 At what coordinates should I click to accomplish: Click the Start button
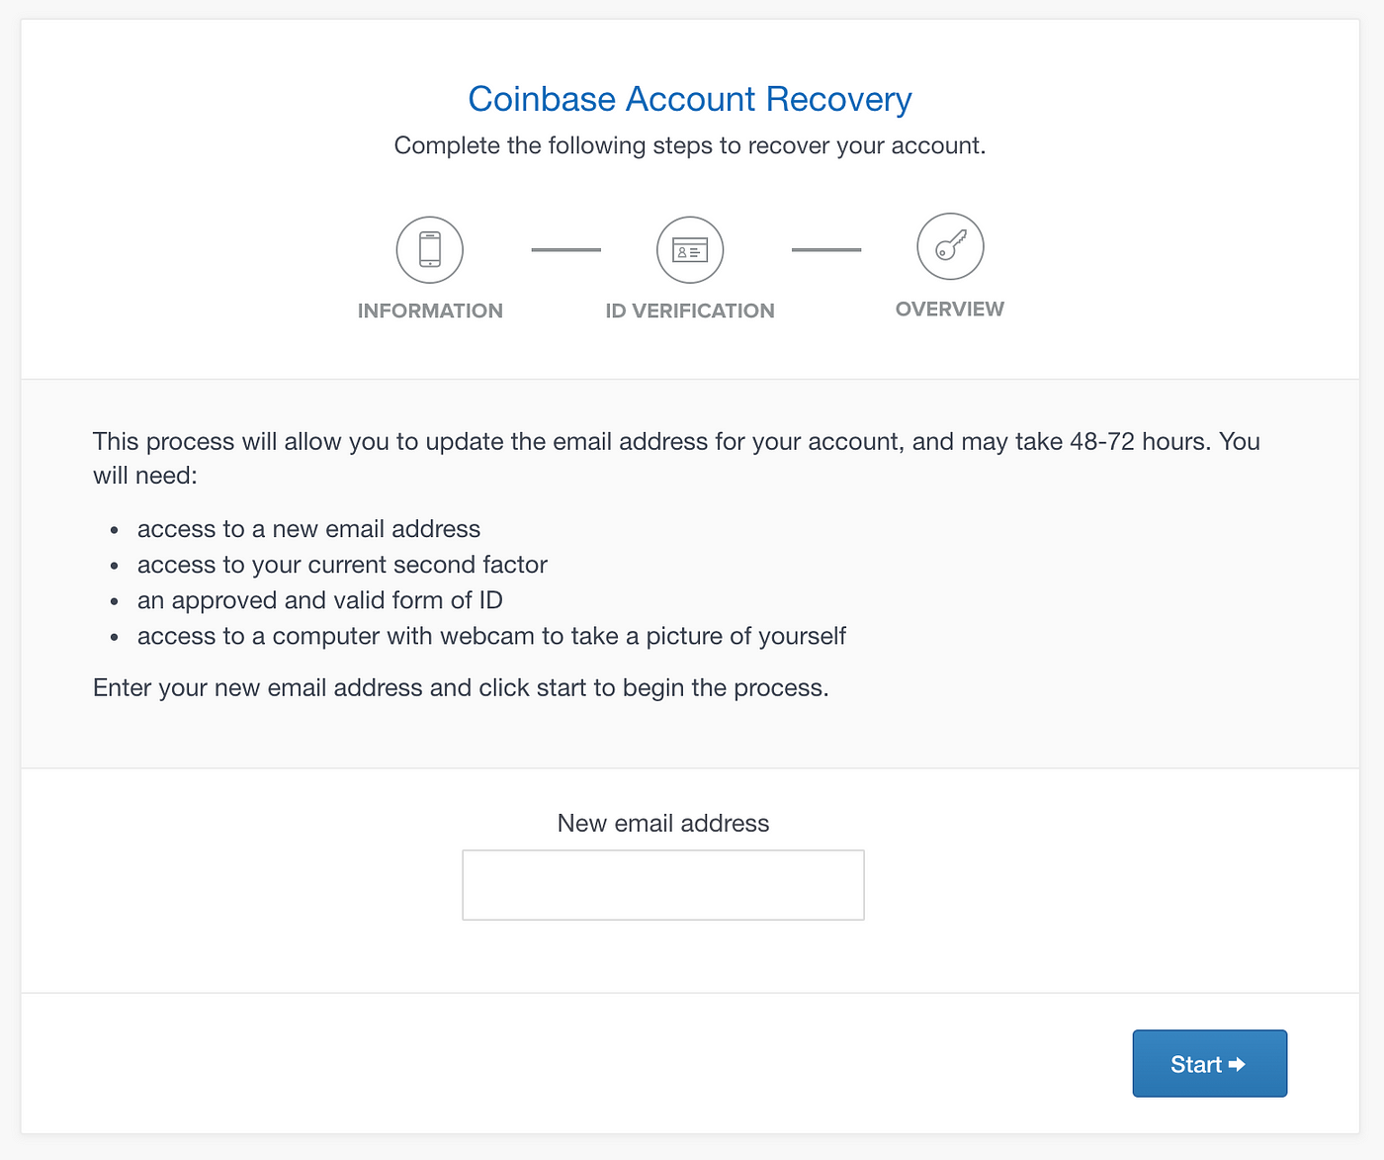1210,1064
